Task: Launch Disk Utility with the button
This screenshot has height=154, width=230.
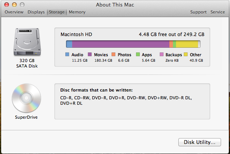Action: tap(200, 142)
